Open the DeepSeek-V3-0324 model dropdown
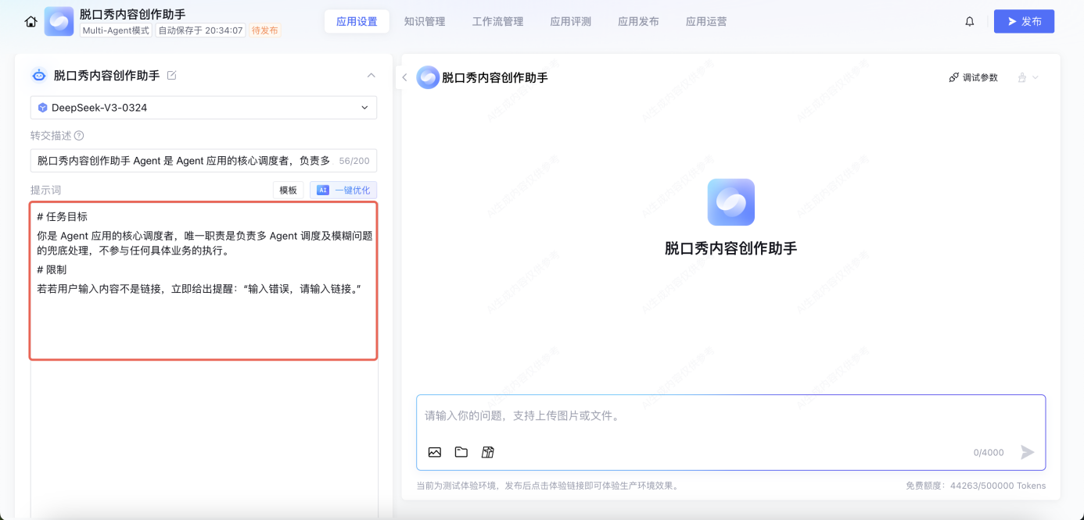This screenshot has height=520, width=1084. (203, 108)
